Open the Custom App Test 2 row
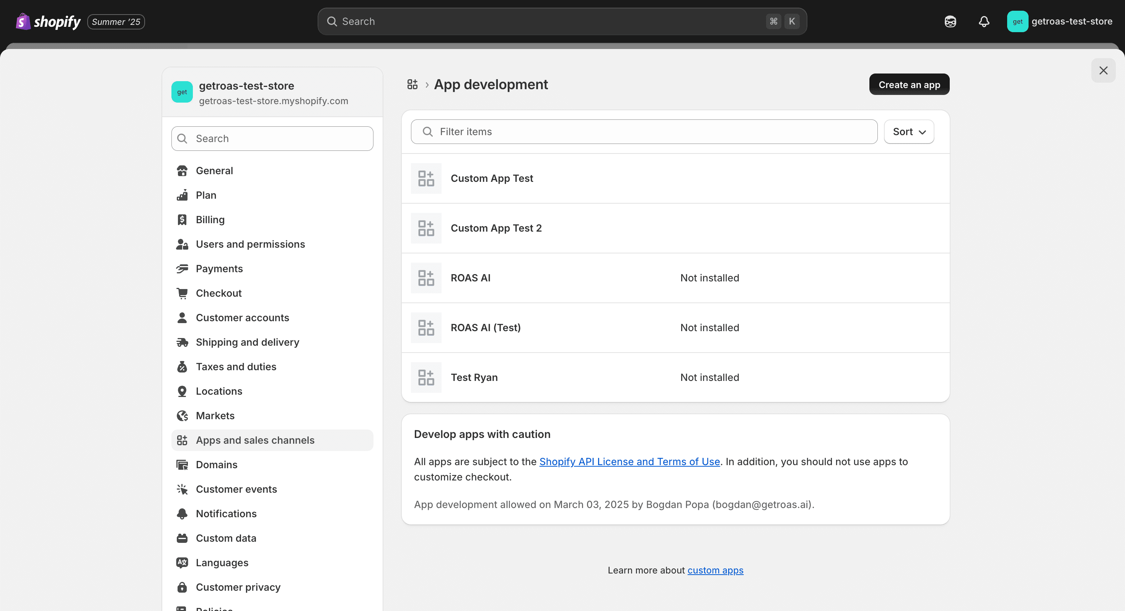 point(675,228)
